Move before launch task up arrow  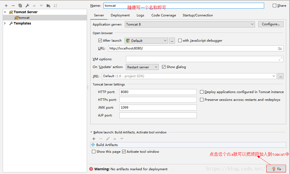[x=115, y=139]
